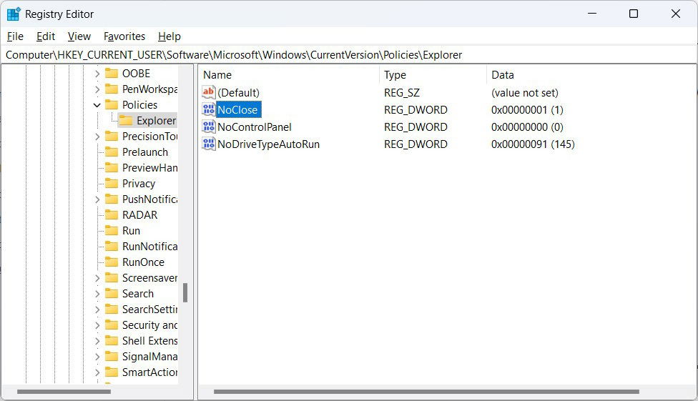The image size is (698, 401).
Task: Click the values pane horizontal scrollbar
Action: pos(426,392)
